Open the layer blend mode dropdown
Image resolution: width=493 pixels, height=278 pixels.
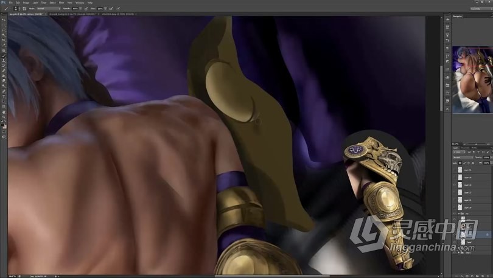coord(463,158)
